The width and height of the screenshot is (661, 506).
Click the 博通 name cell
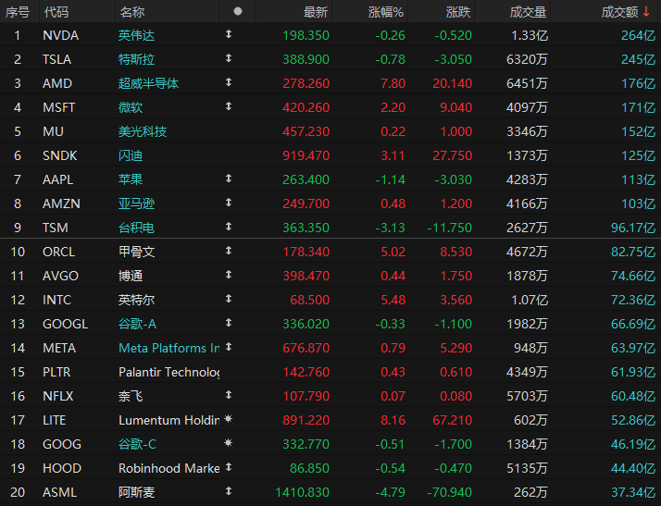(x=131, y=276)
